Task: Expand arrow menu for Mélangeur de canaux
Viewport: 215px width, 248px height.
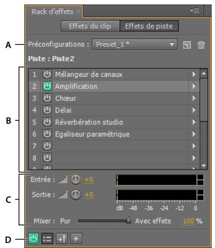Action: [x=194, y=74]
